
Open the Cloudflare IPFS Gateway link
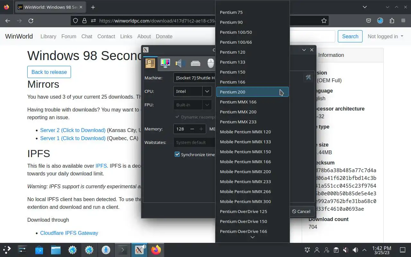tap(69, 233)
